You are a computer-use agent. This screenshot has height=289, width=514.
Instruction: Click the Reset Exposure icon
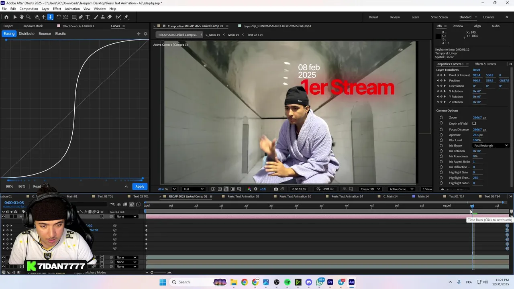(x=255, y=189)
